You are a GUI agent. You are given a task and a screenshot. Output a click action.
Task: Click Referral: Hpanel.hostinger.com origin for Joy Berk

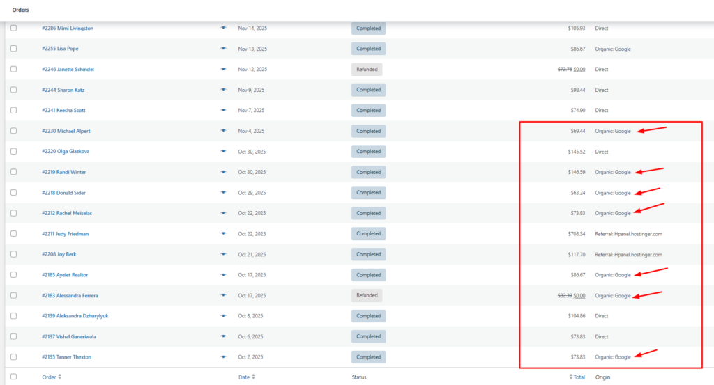tap(628, 255)
